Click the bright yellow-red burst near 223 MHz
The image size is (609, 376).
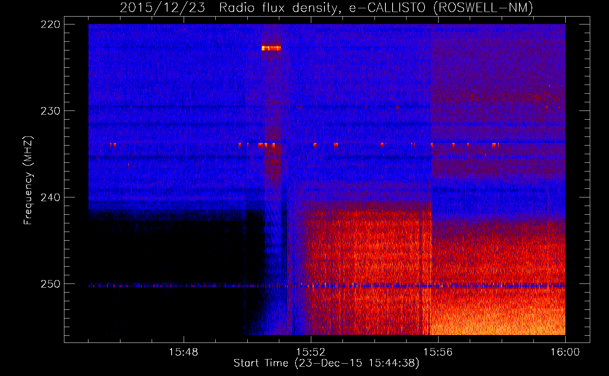[271, 48]
